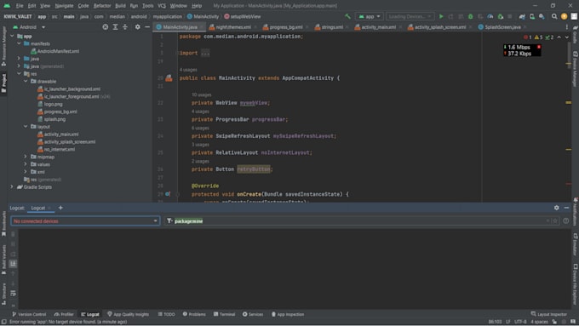Switch to the SplashScreen.java editor tab

pos(502,27)
